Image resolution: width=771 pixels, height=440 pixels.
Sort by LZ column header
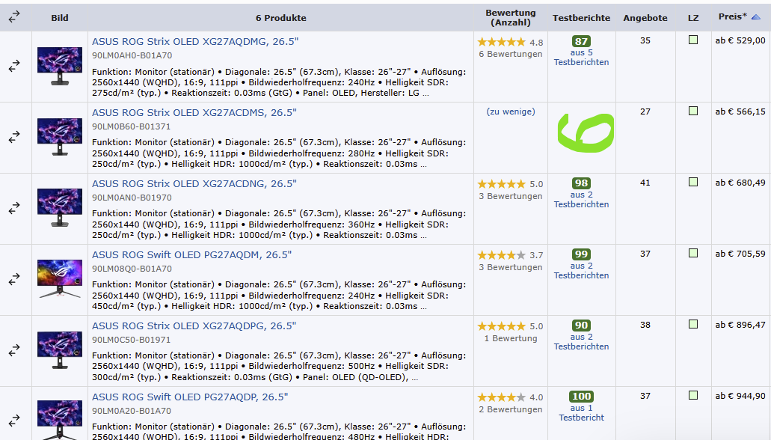click(x=693, y=18)
